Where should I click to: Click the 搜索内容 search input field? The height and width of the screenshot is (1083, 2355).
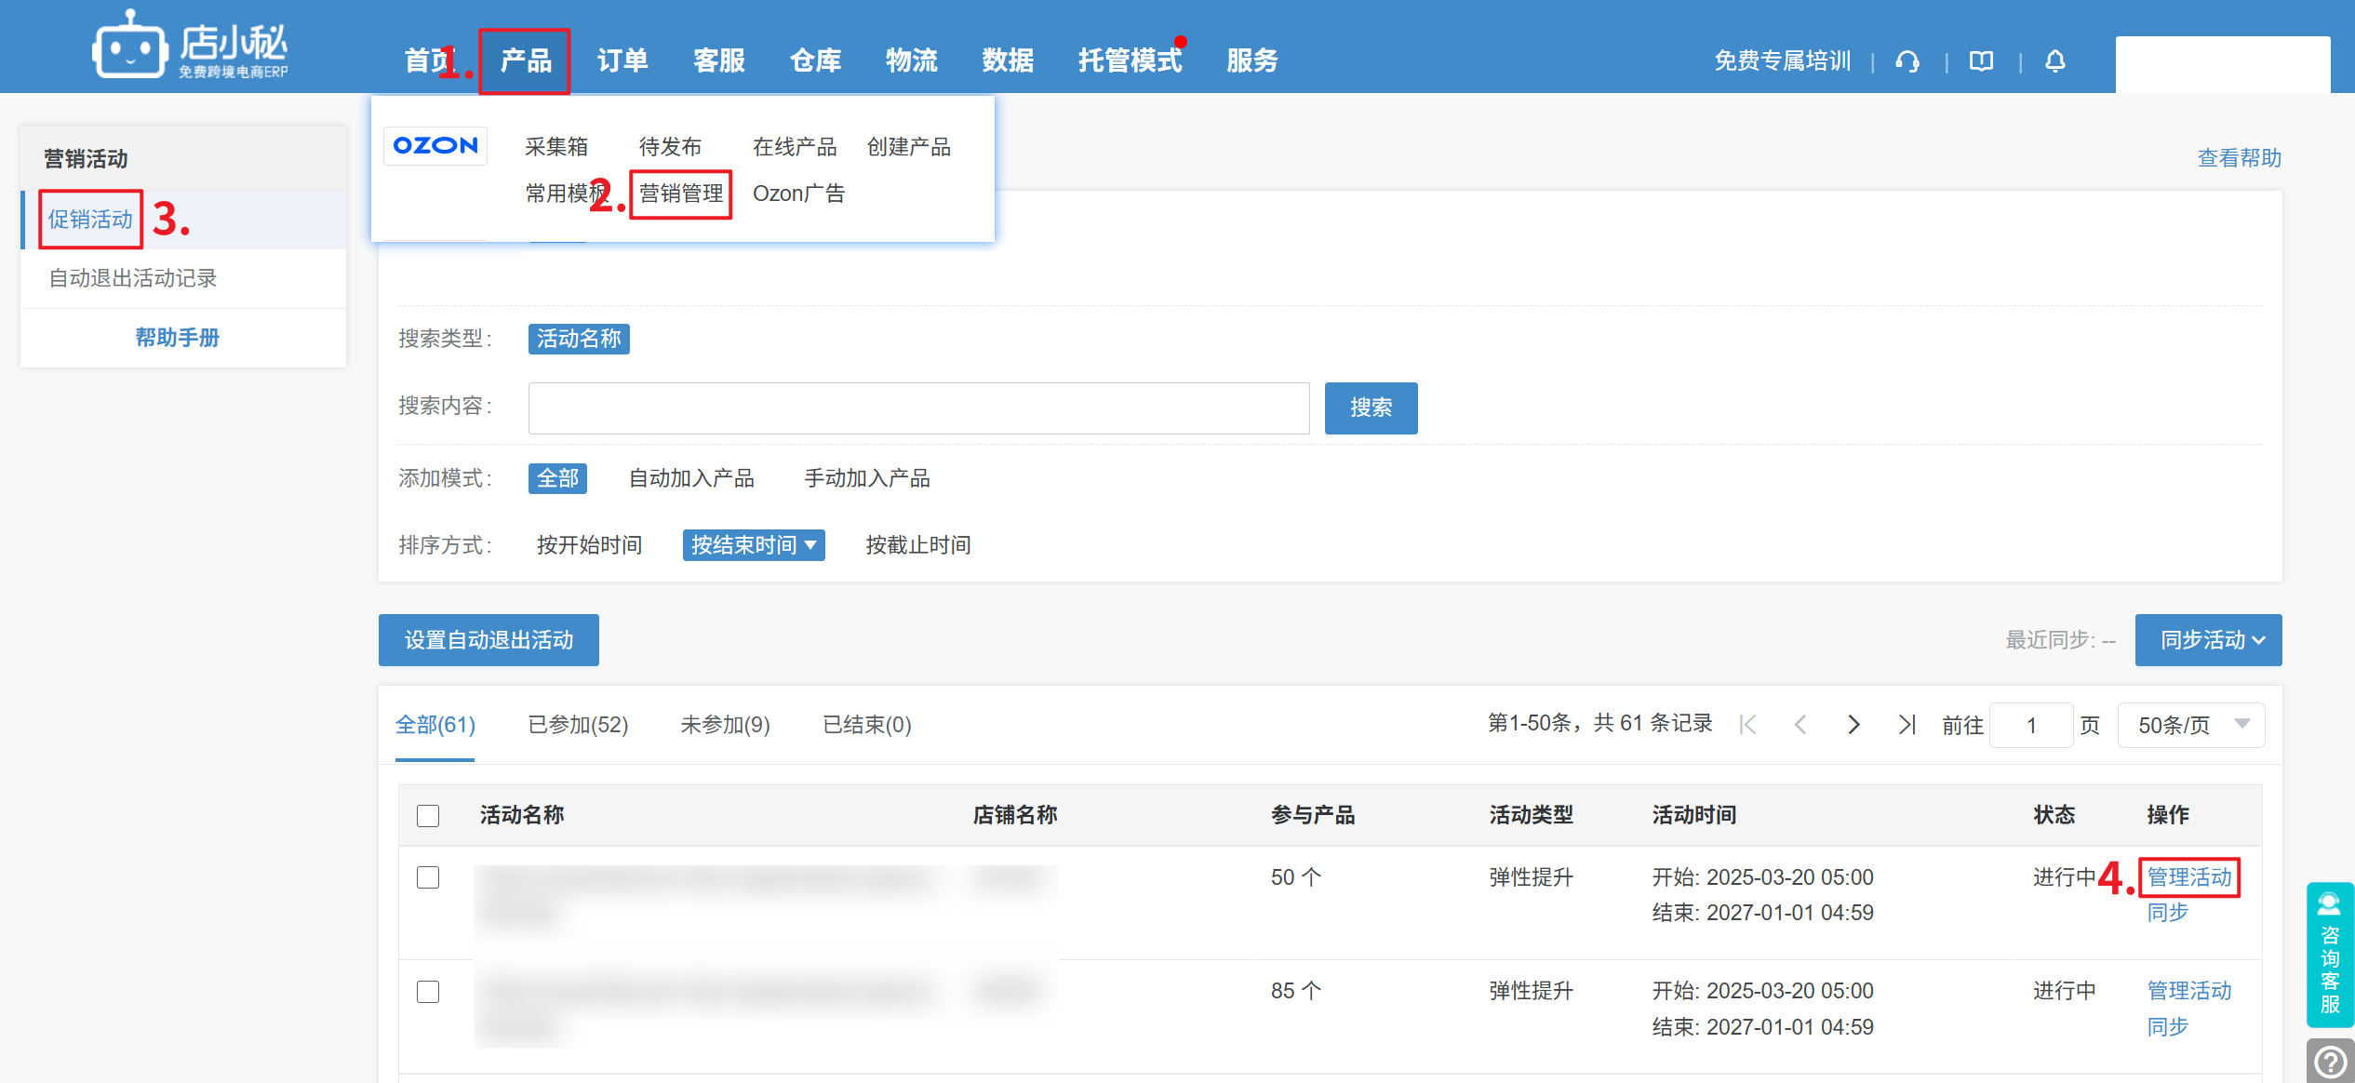coord(918,408)
